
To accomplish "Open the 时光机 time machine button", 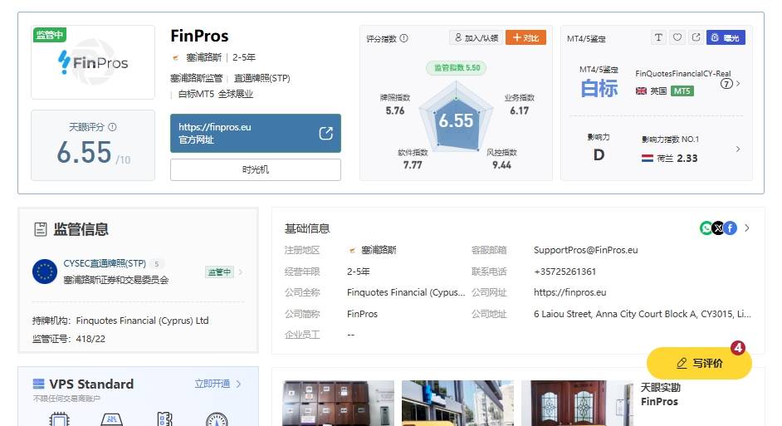I will [x=256, y=169].
